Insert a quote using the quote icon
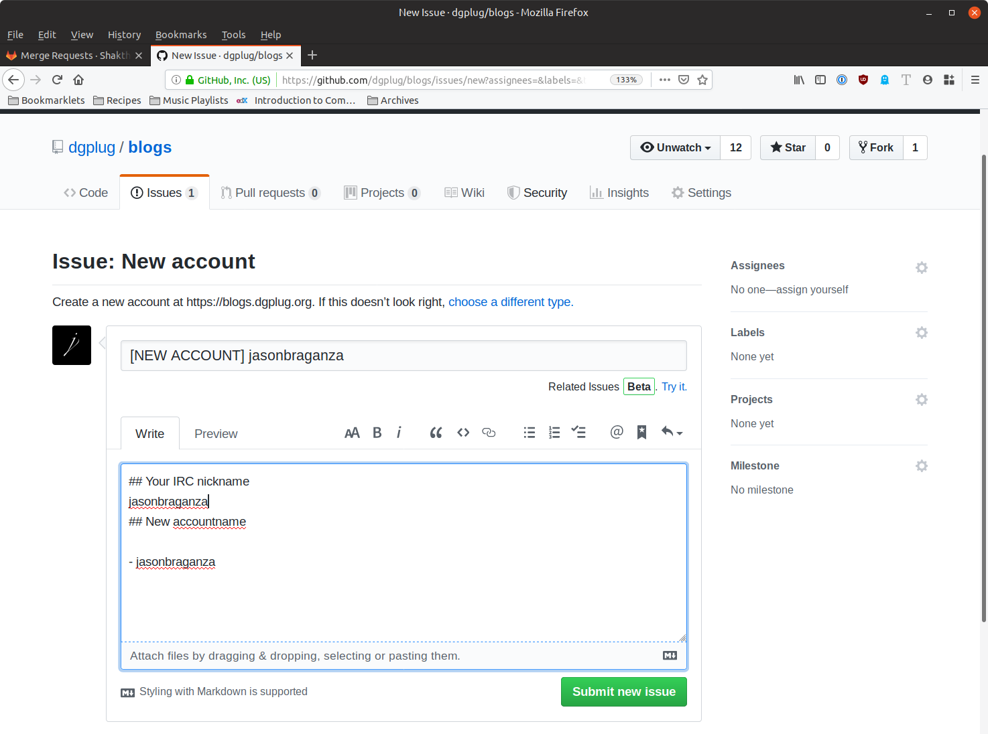The width and height of the screenshot is (988, 734). 436,433
